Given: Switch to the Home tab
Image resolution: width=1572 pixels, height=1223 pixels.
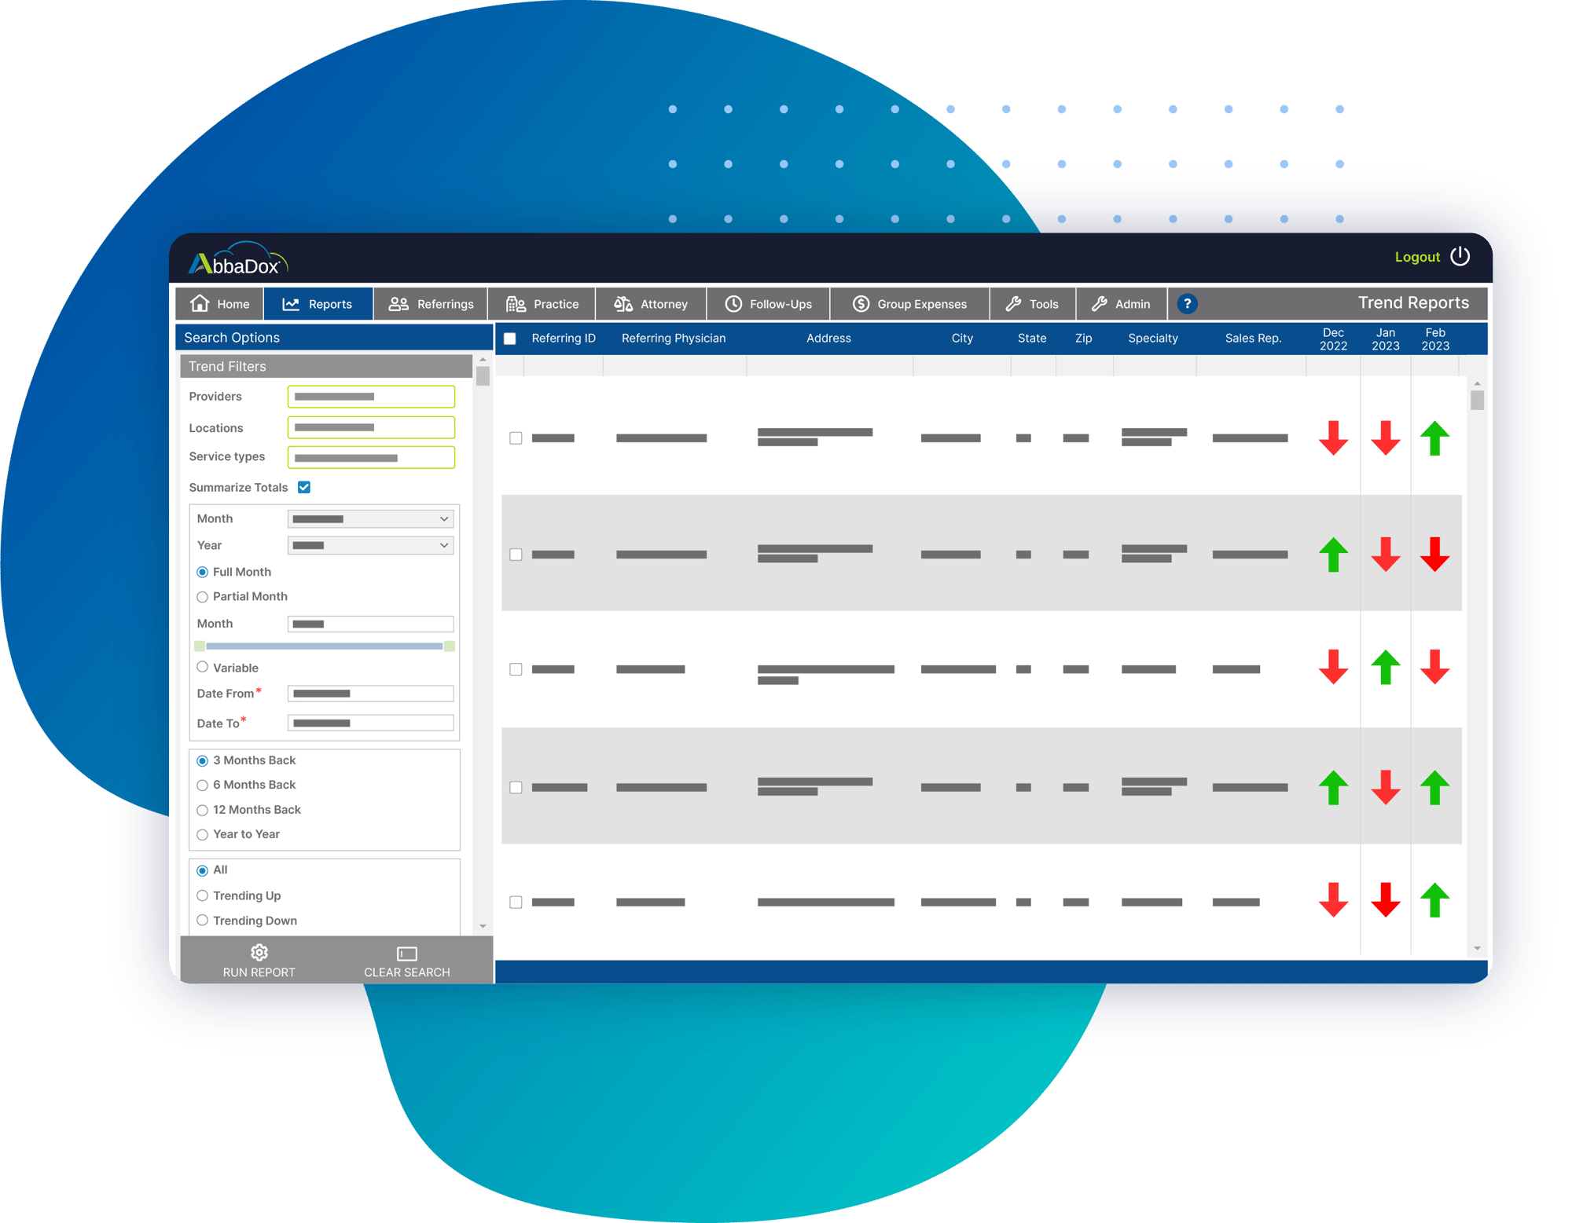Looking at the screenshot, I should [220, 304].
